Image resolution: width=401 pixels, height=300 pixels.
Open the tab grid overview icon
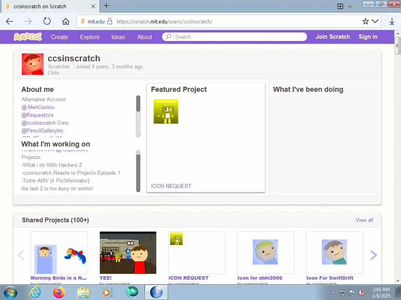340,6
